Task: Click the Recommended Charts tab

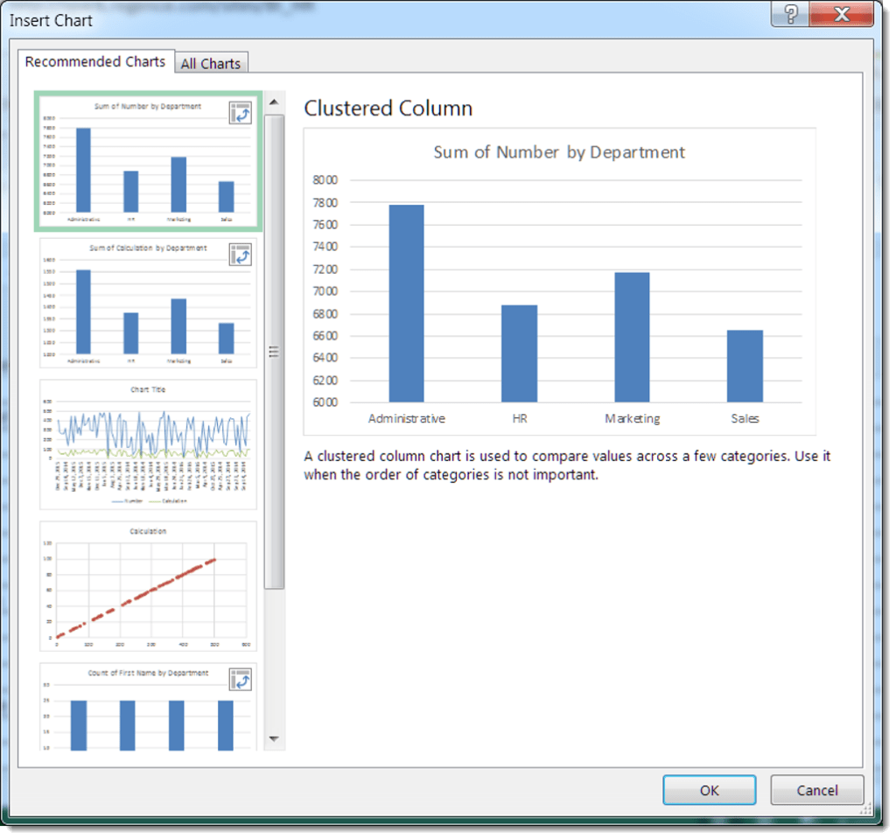Action: pos(95,61)
